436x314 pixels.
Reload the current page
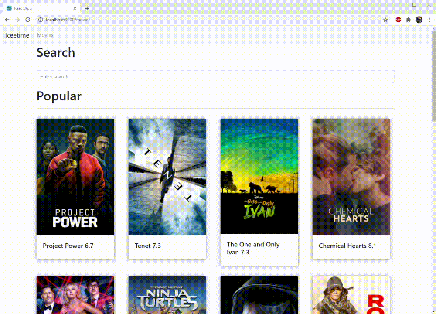click(x=28, y=20)
